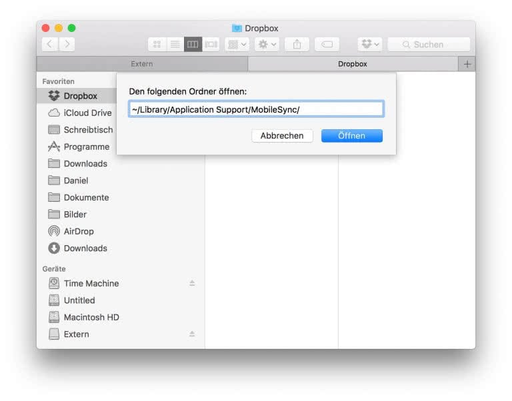Switch to list view in toolbar
Viewport: 512px width, 401px height.
[175, 45]
